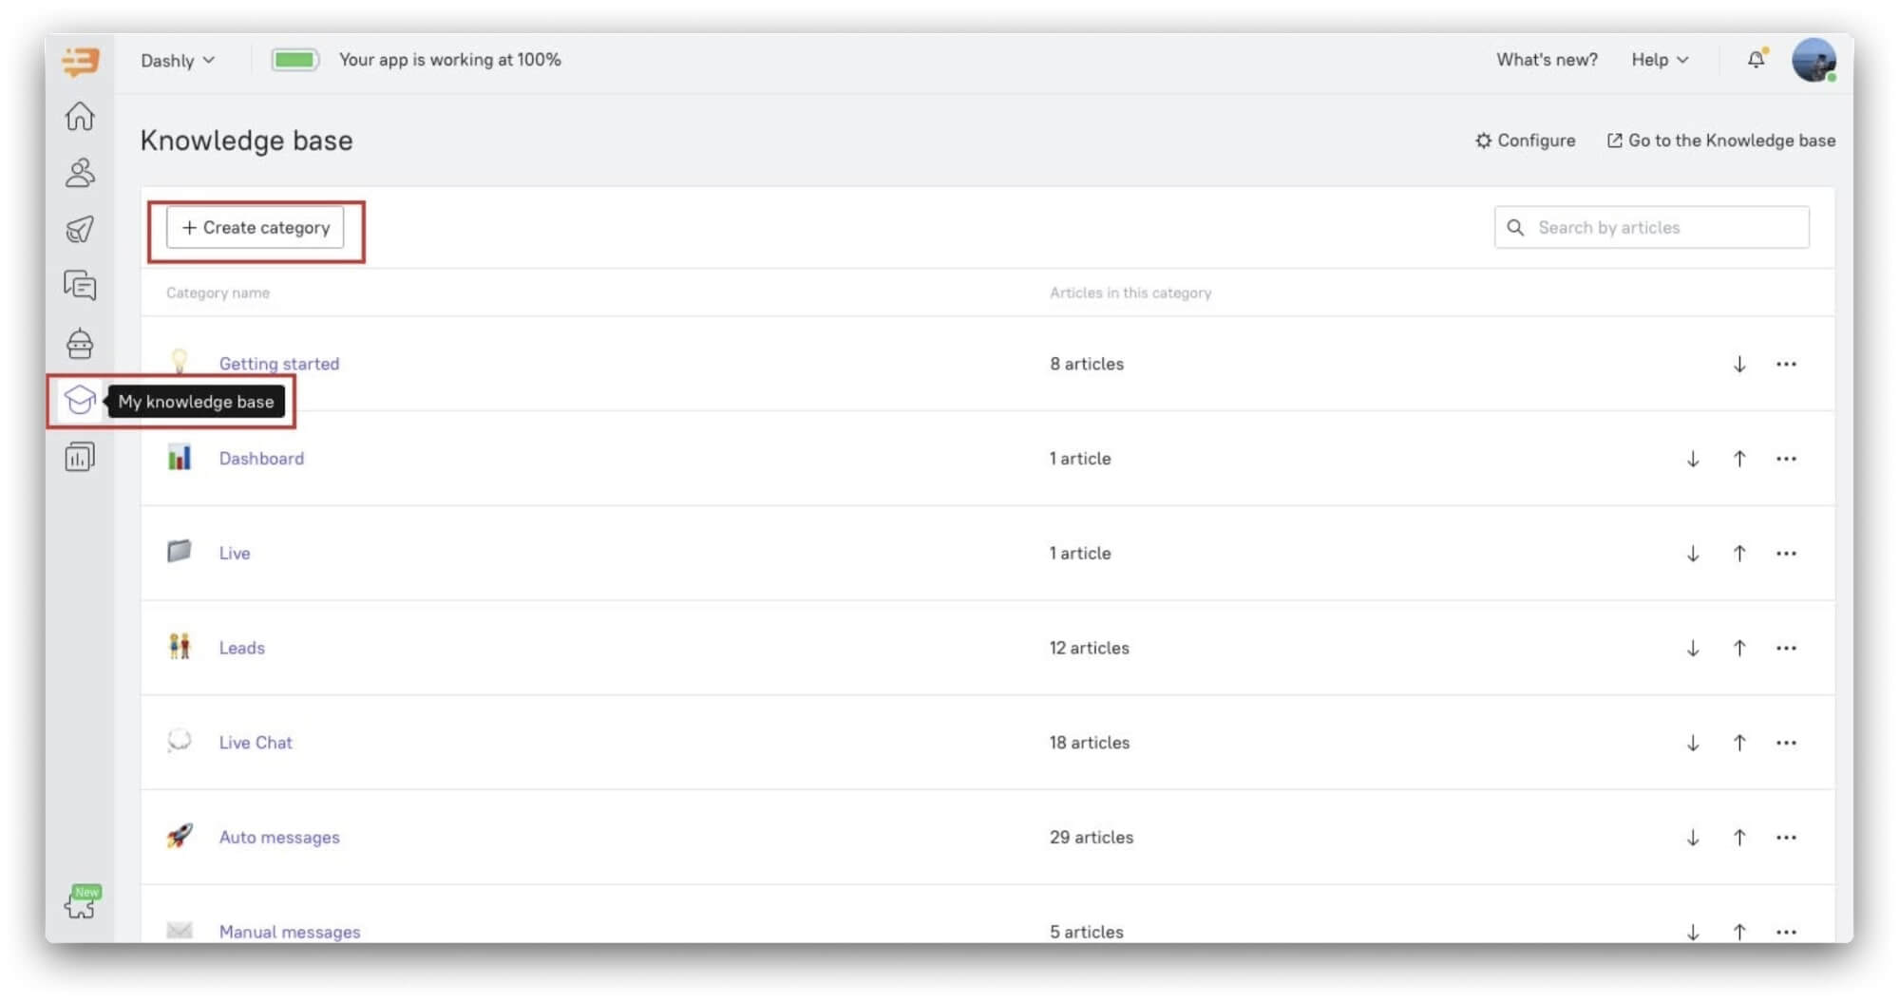The width and height of the screenshot is (1899, 1001).
Task: Move Manual messages category down
Action: (x=1692, y=932)
